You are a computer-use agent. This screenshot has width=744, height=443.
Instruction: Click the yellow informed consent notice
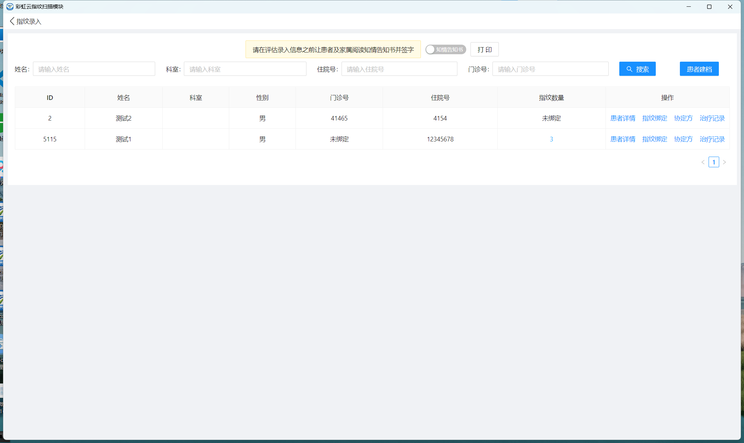333,50
